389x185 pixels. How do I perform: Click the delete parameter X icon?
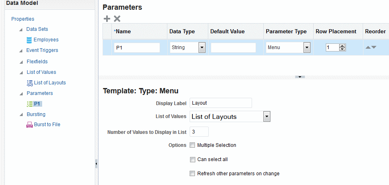click(x=117, y=18)
